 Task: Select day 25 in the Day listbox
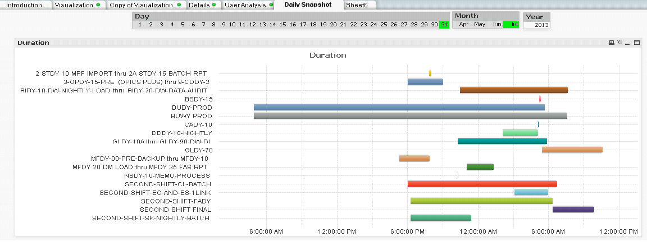[x=384, y=25]
